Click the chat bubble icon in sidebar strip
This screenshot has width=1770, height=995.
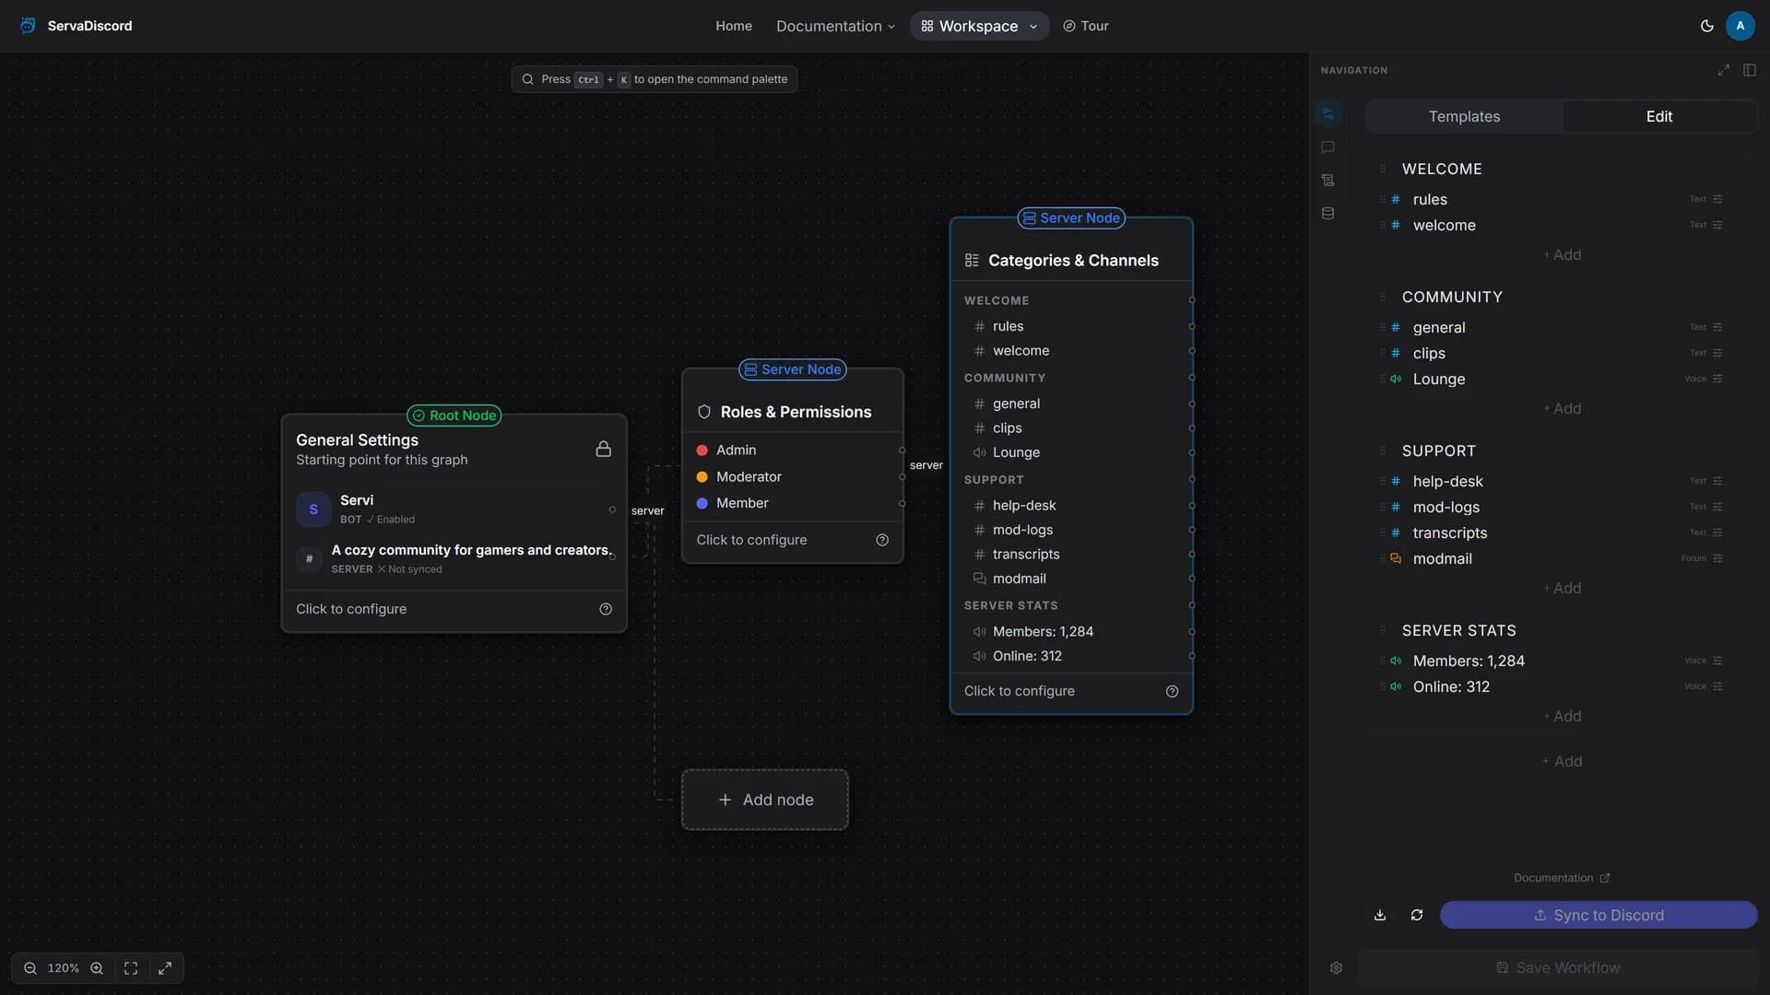tap(1327, 147)
